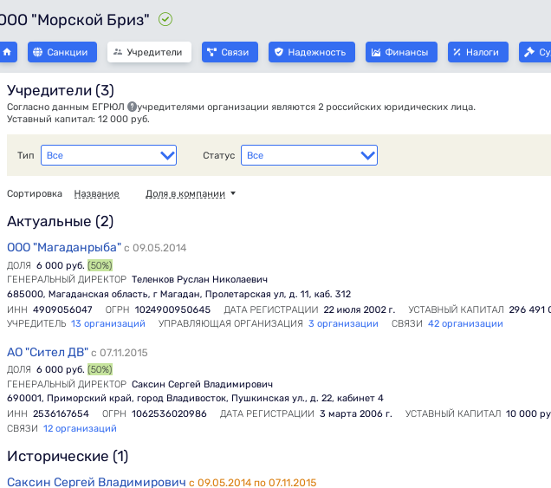Open the Санкции tab

click(62, 52)
